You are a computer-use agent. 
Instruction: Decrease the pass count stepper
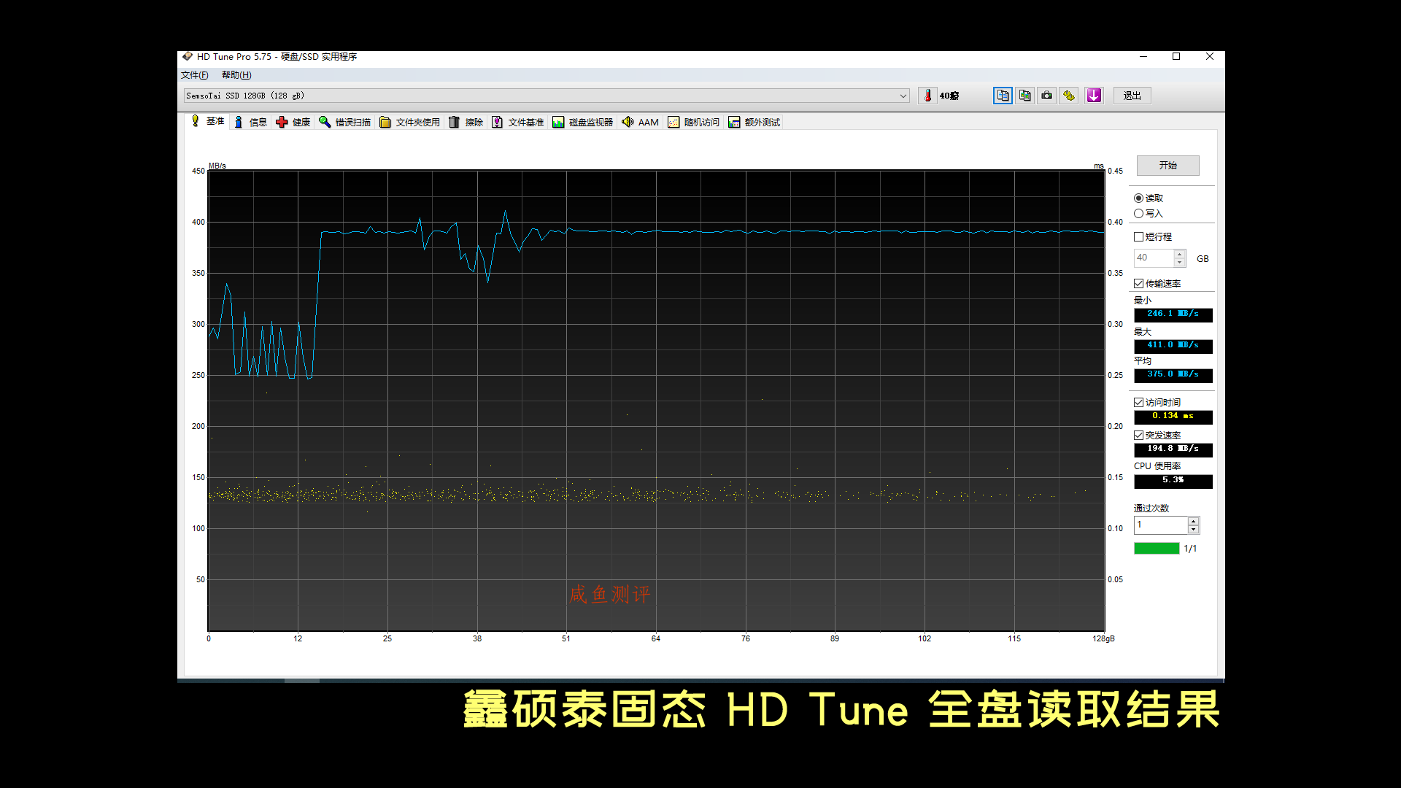click(1194, 530)
